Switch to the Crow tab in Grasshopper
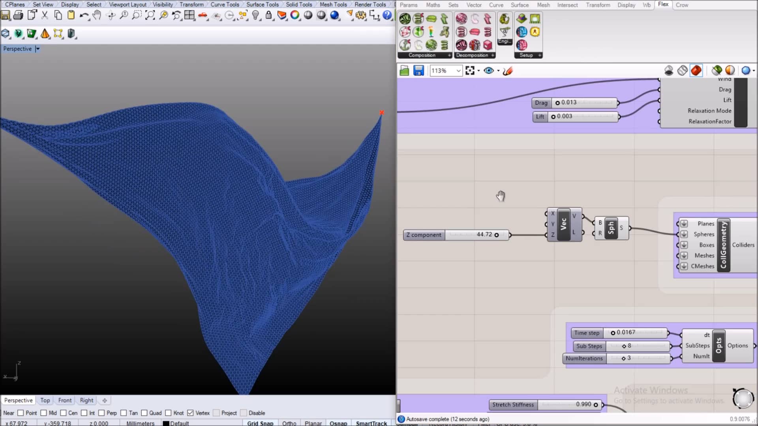The image size is (758, 426). point(682,5)
